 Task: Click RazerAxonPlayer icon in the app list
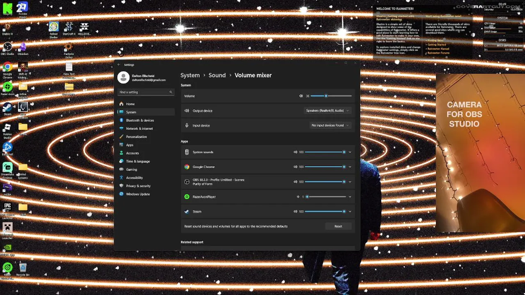tap(187, 197)
